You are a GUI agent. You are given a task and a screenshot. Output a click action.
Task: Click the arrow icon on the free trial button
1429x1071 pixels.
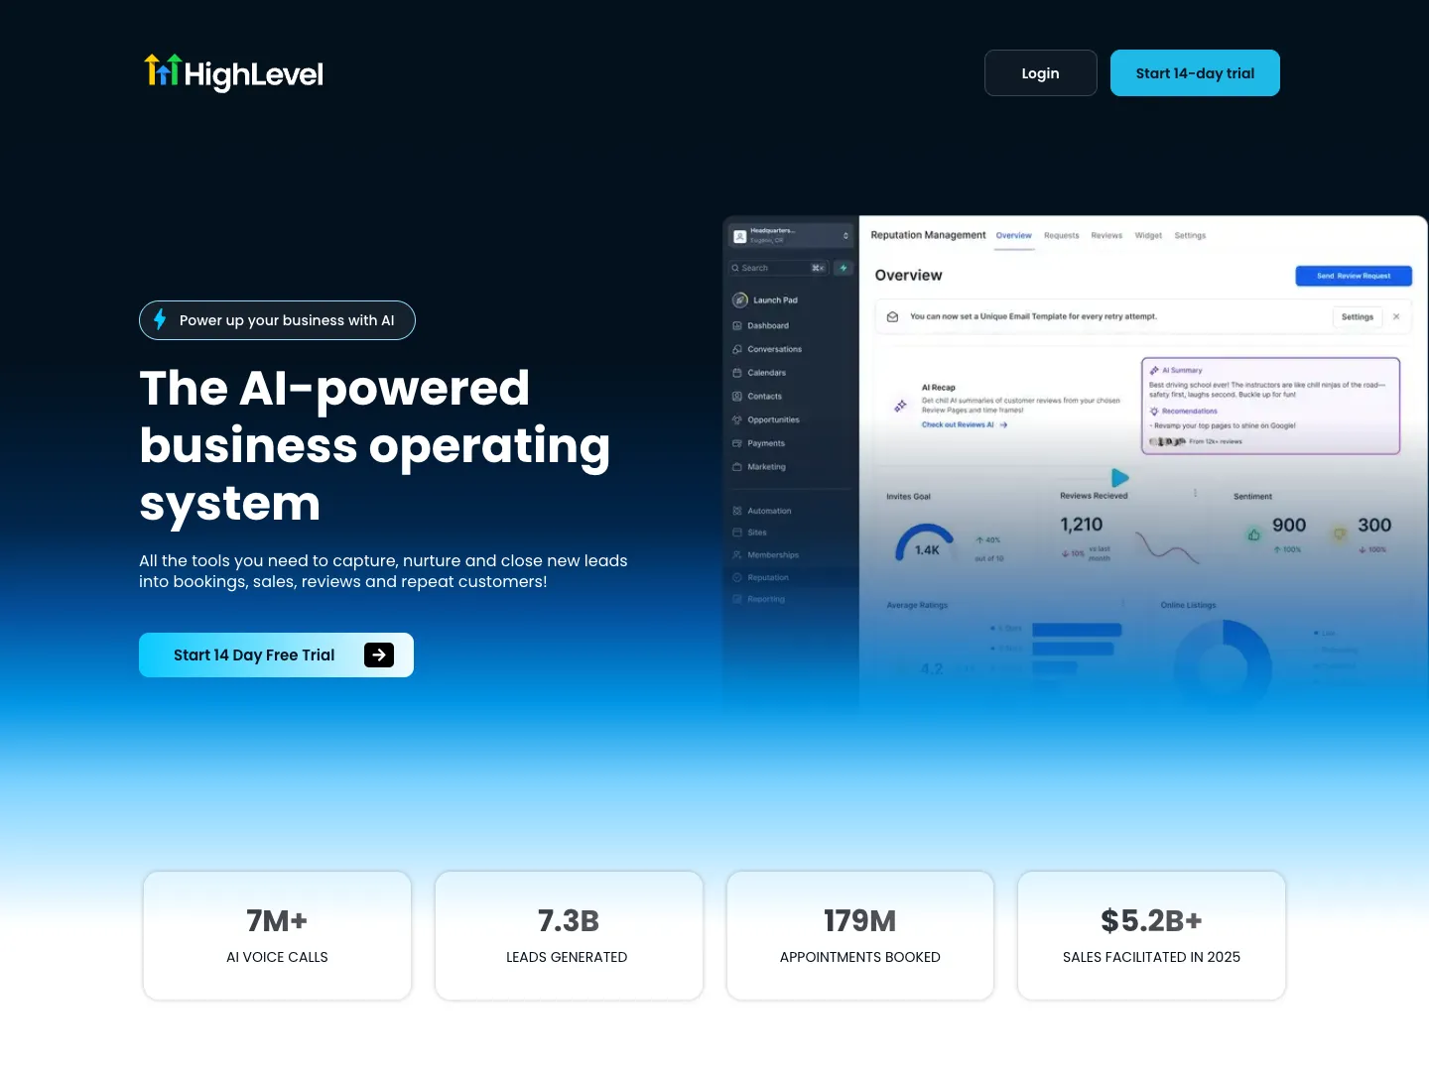pyautogui.click(x=379, y=654)
